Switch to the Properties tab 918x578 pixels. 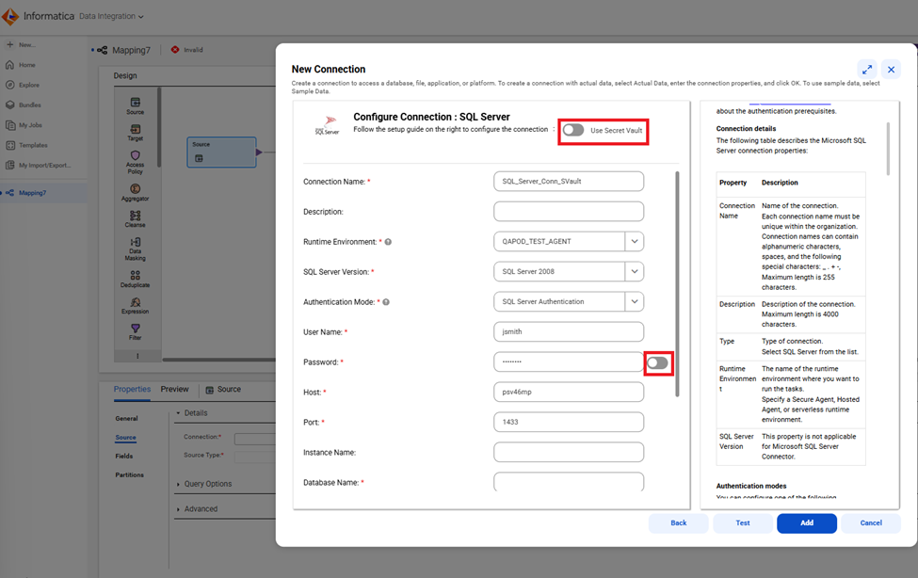[x=132, y=389]
